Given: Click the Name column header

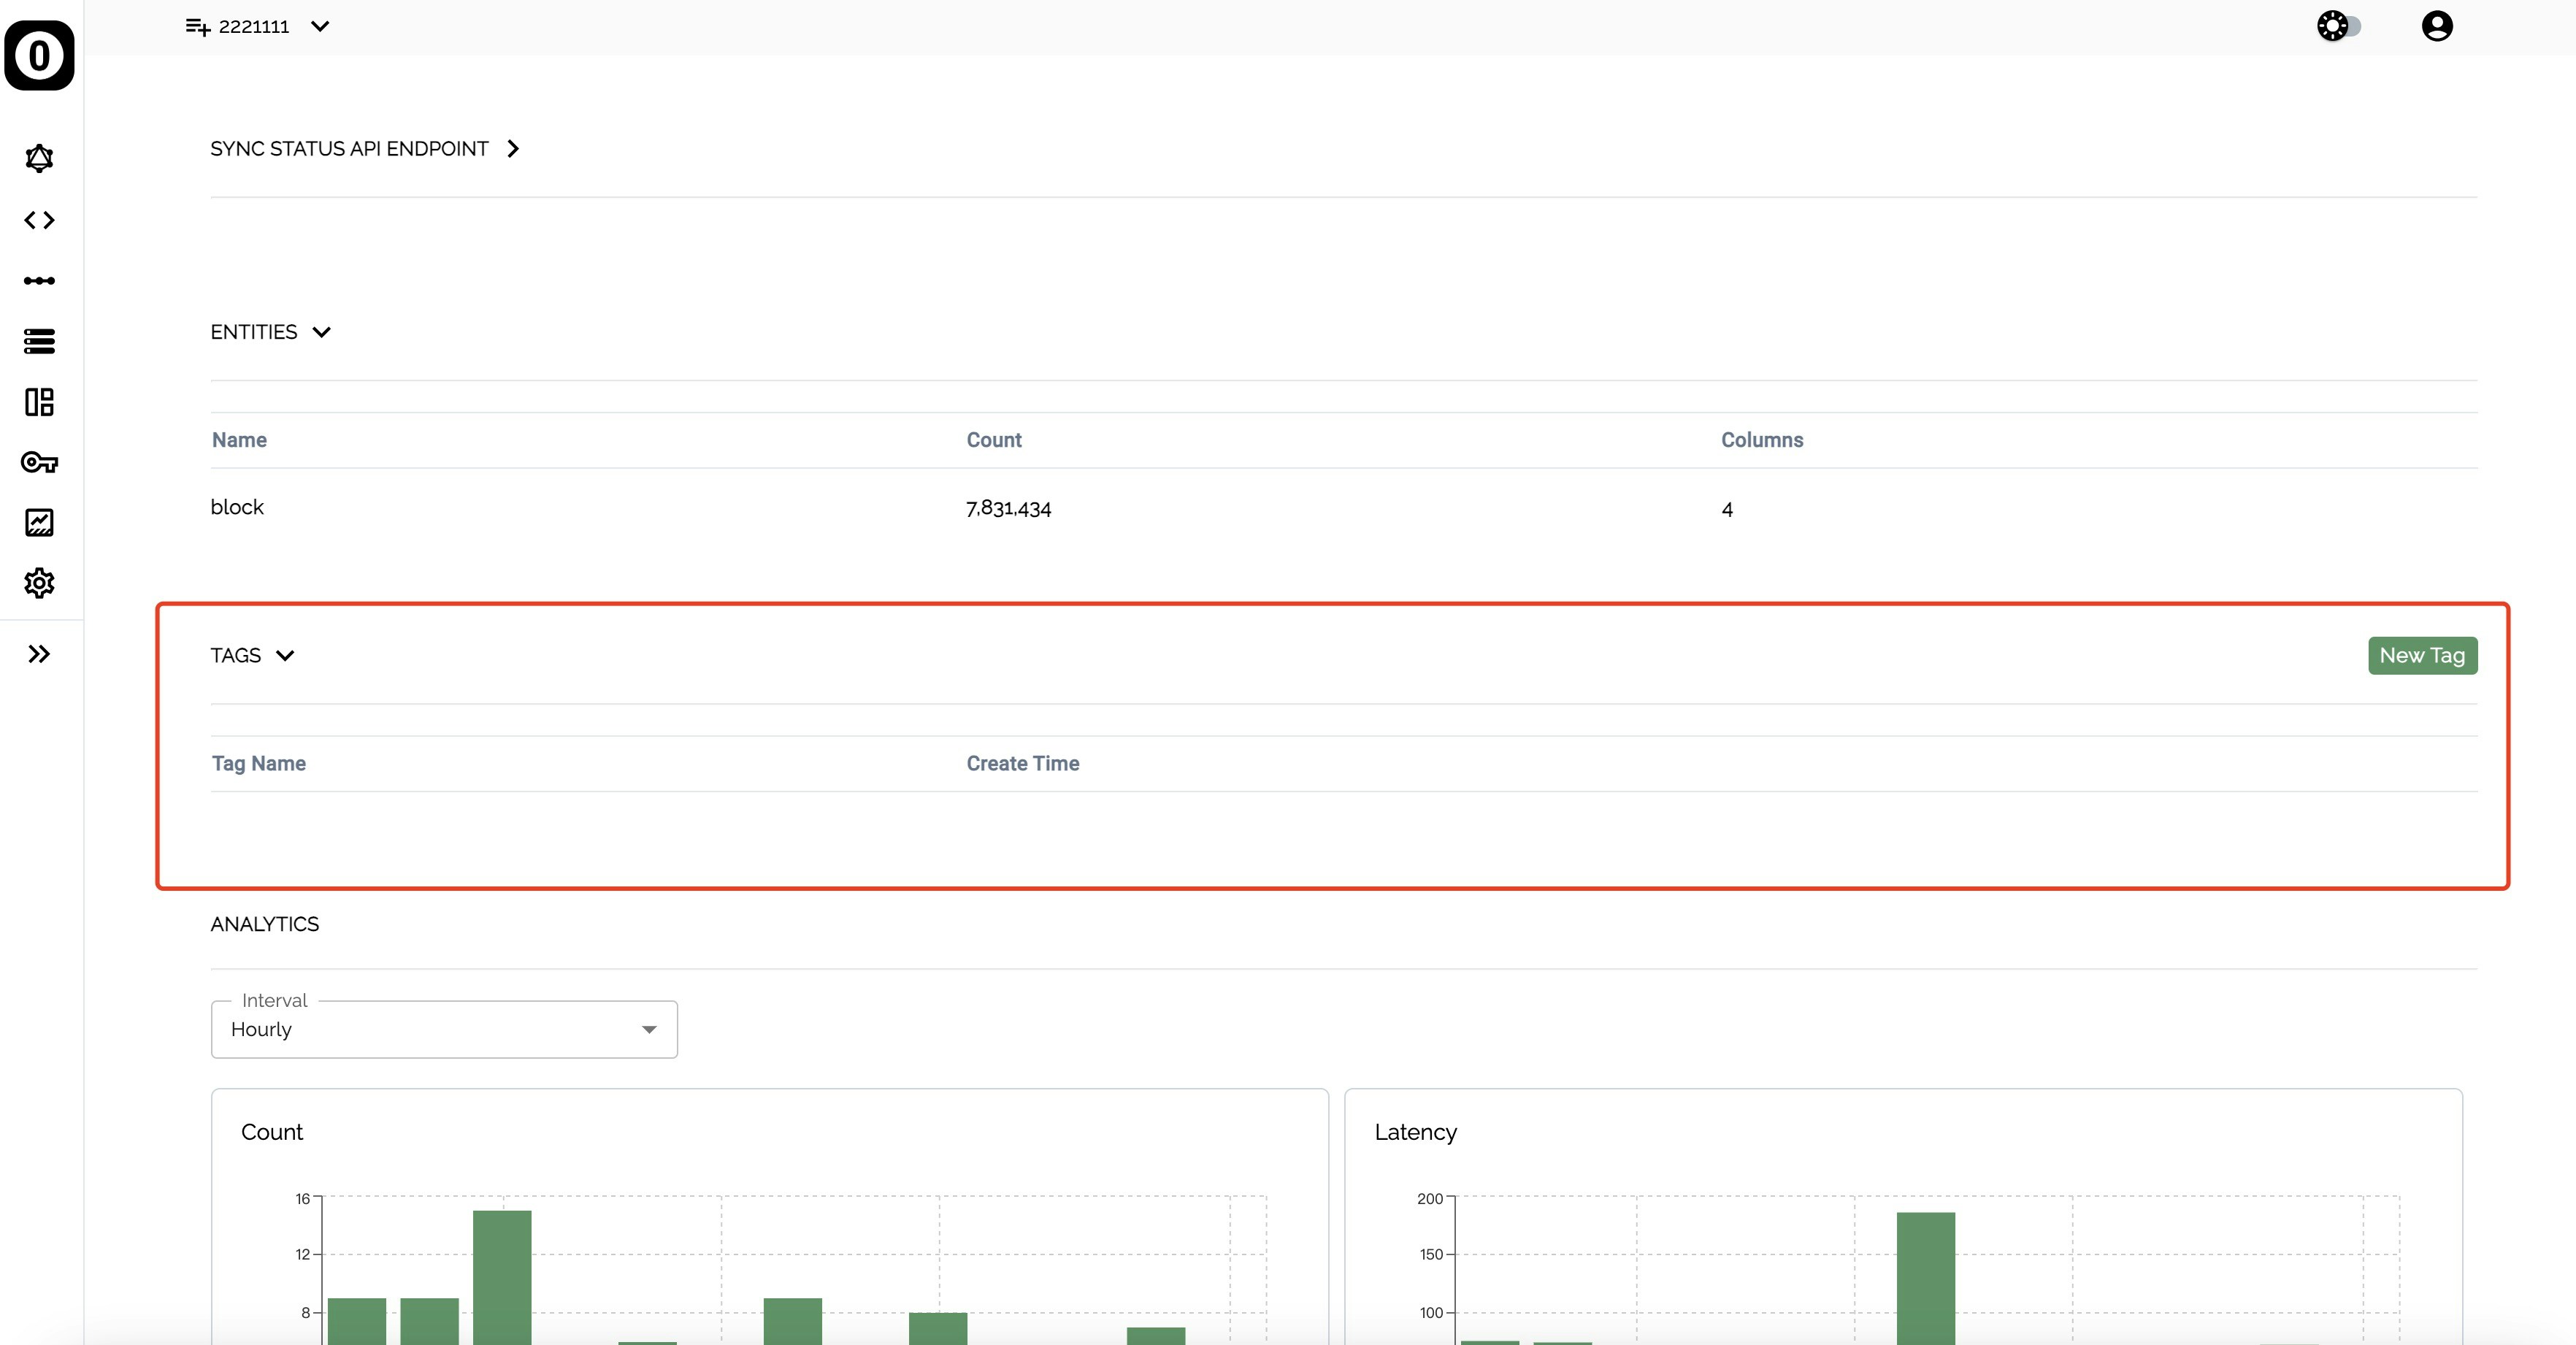Looking at the screenshot, I should point(239,440).
